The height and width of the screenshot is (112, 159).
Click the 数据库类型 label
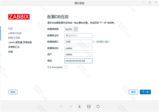pyautogui.click(x=53, y=29)
